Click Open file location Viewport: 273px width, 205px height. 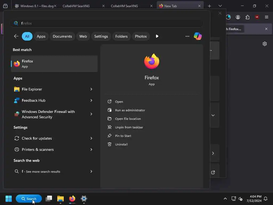point(128,119)
